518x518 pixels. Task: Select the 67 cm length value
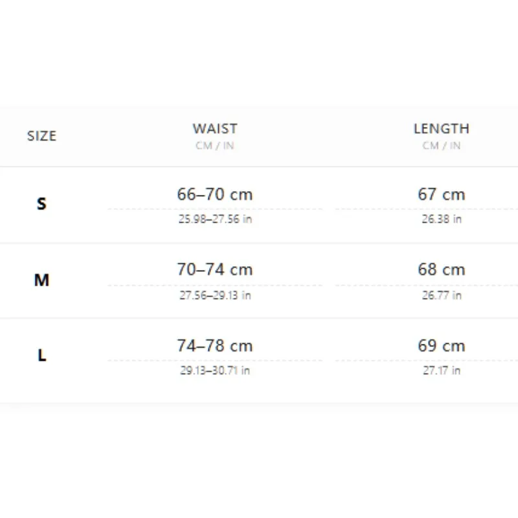coord(442,194)
